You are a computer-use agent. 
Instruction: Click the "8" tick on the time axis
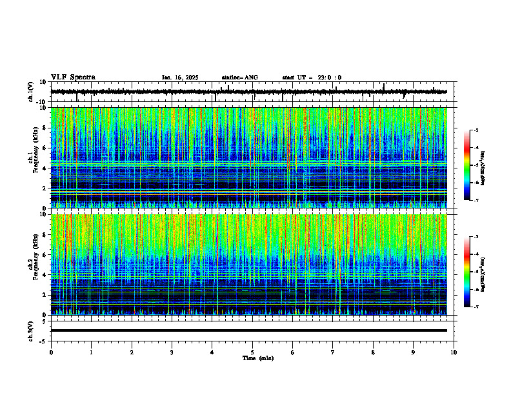373,352
